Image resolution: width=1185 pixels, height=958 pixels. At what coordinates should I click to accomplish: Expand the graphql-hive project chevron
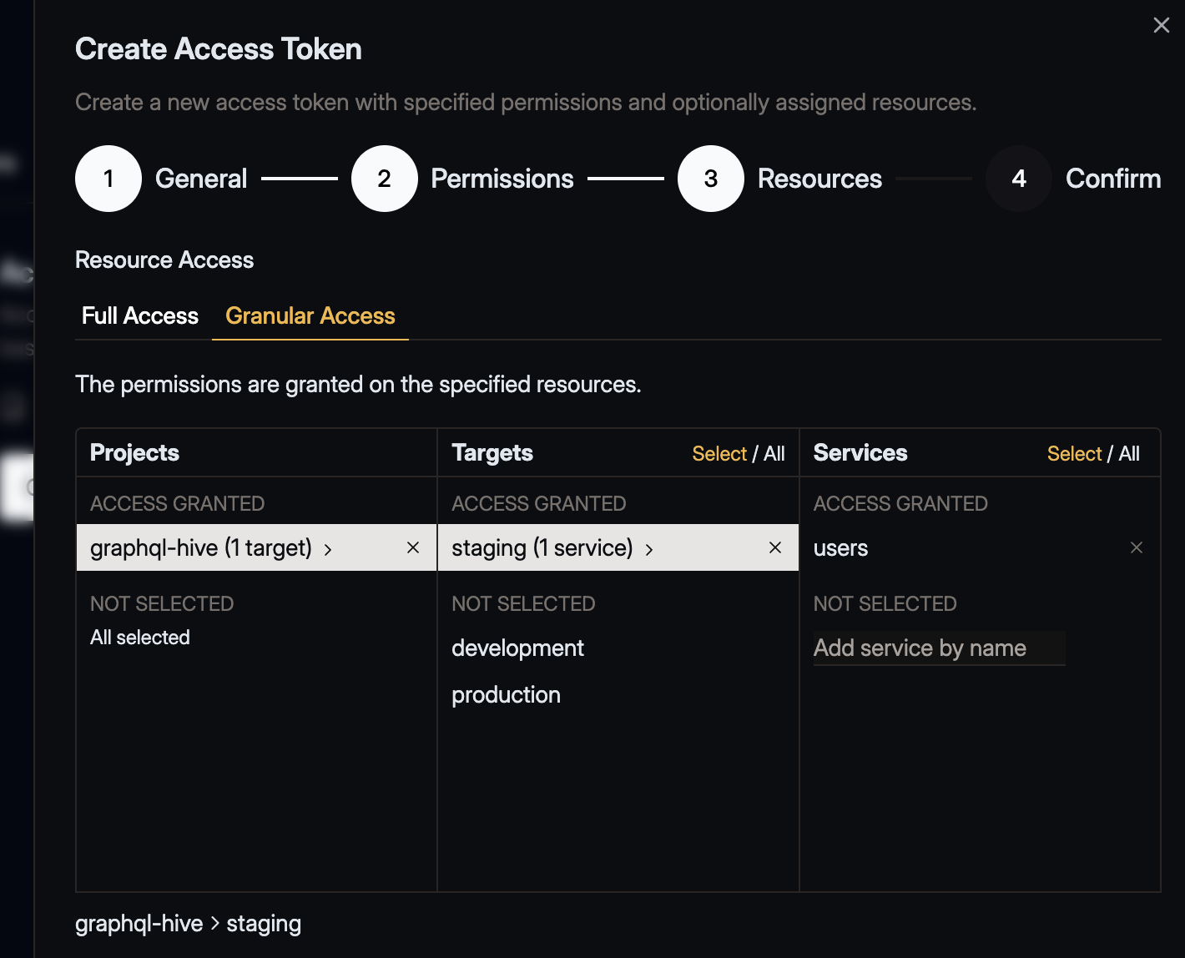pyautogui.click(x=328, y=549)
